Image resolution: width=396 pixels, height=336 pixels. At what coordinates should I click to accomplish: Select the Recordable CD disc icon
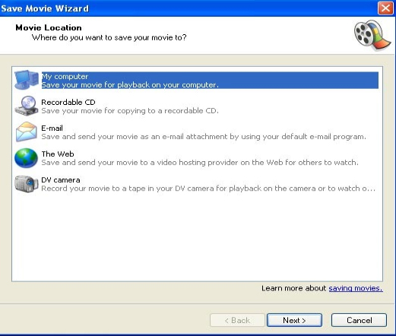click(x=27, y=106)
